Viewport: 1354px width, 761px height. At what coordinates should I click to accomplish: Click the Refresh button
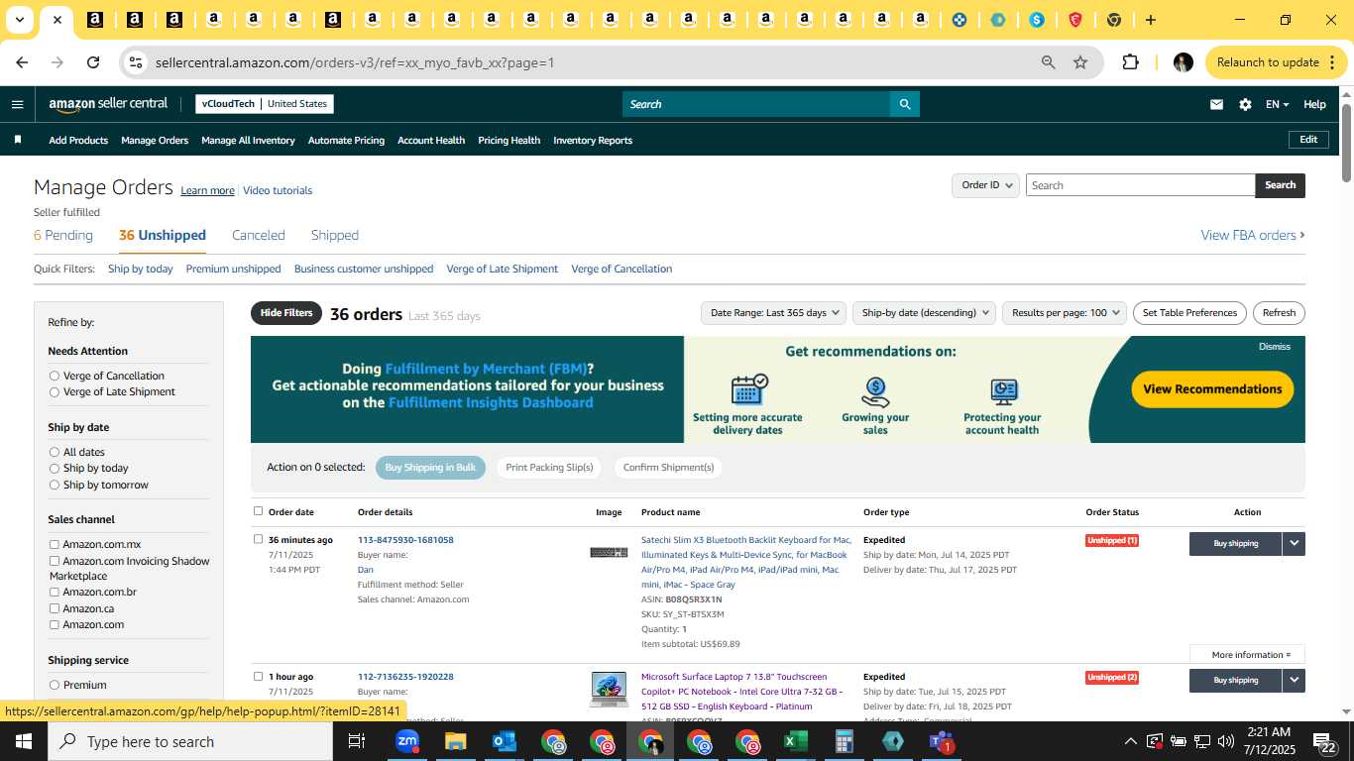[x=1279, y=313]
